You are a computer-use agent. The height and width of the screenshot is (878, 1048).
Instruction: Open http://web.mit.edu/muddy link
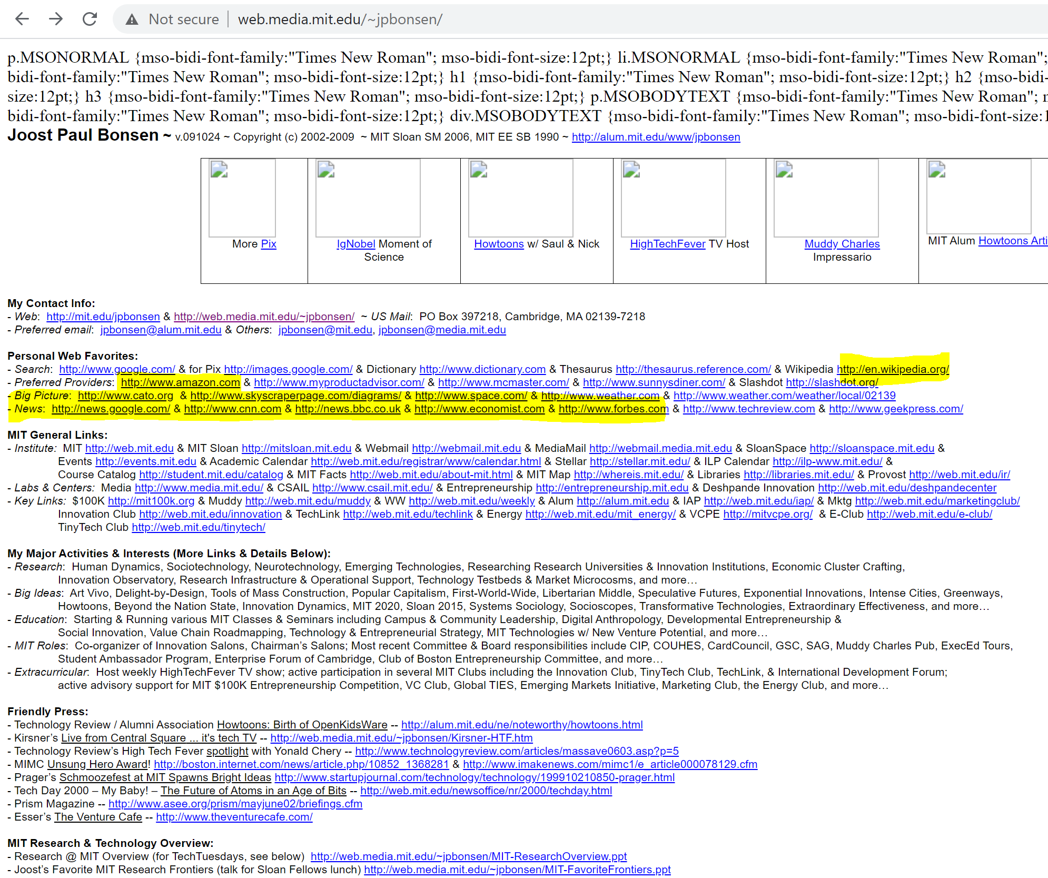[x=308, y=501]
